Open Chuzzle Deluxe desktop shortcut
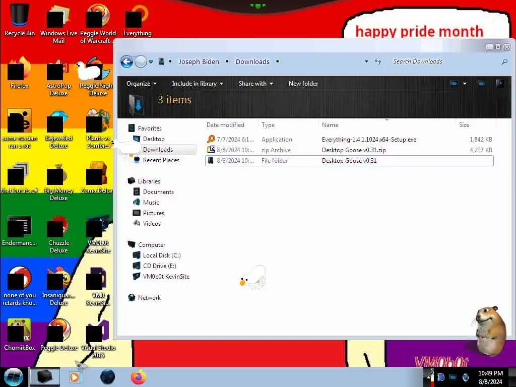The height and width of the screenshot is (387, 516). pos(58,234)
